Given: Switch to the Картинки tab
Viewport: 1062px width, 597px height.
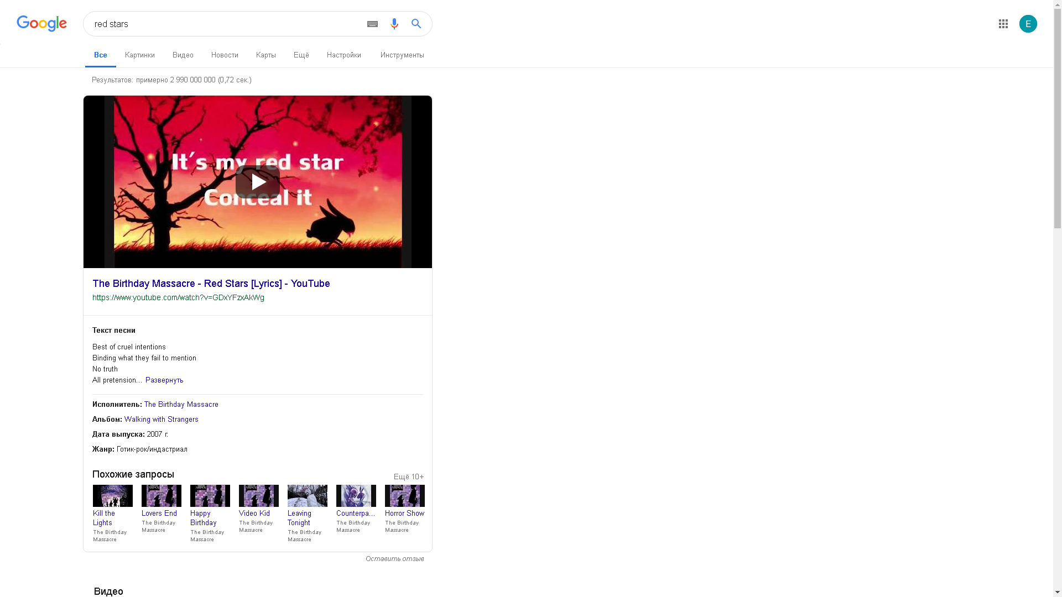Looking at the screenshot, I should click(140, 55).
